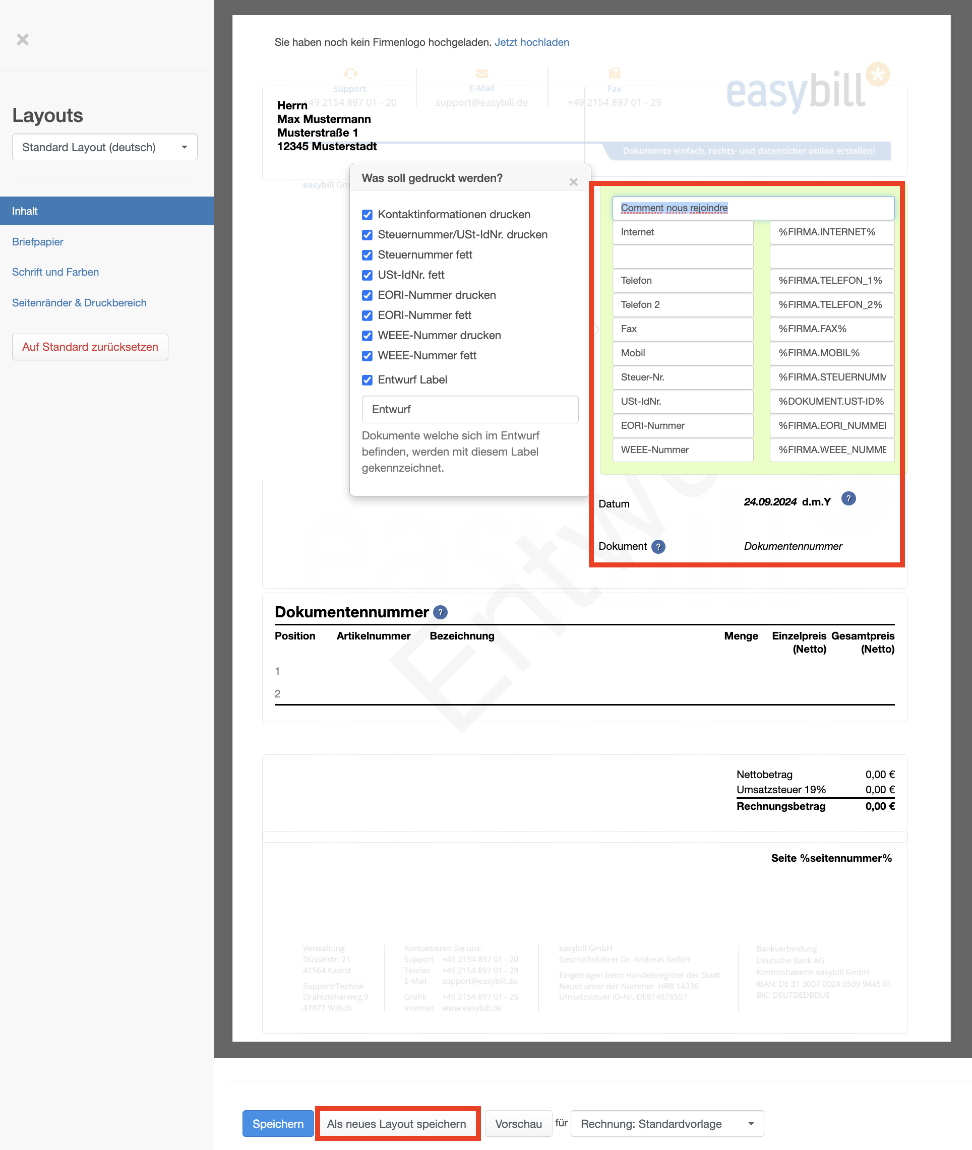Disable 'EORI-Nummer drucken'
The height and width of the screenshot is (1150, 972).
point(367,296)
